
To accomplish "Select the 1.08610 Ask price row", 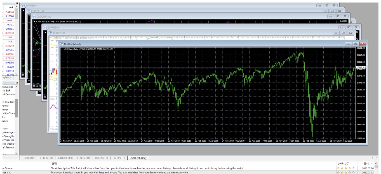I will [9, 71].
